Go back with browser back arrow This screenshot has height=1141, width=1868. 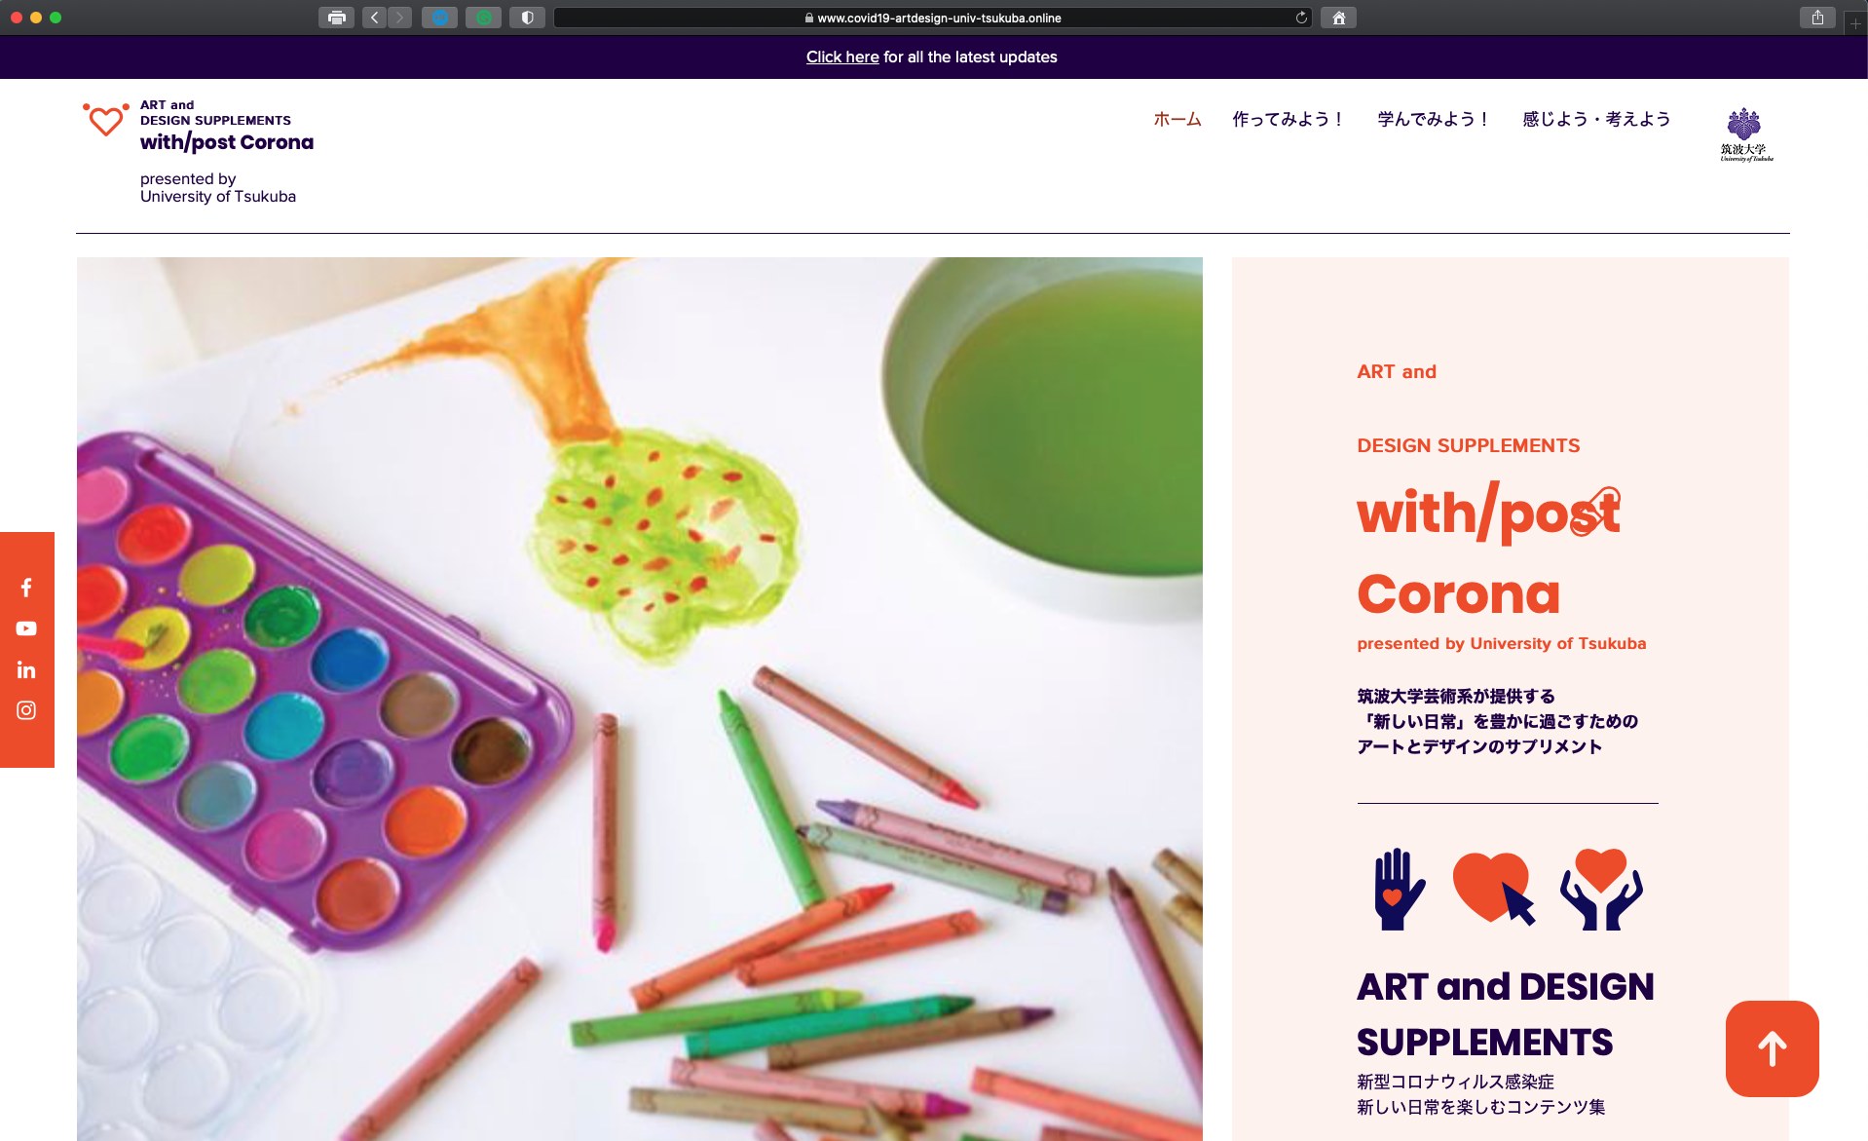tap(374, 18)
